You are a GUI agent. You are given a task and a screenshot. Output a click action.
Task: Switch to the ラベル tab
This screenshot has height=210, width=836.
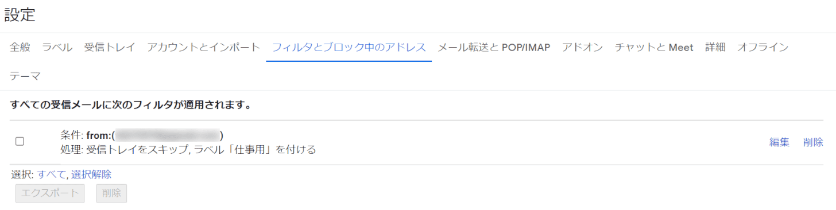57,47
